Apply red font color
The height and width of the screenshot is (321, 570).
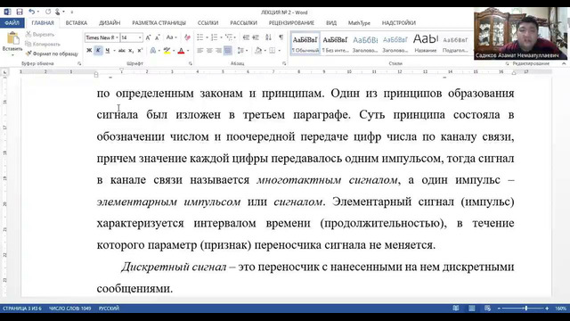[181, 51]
